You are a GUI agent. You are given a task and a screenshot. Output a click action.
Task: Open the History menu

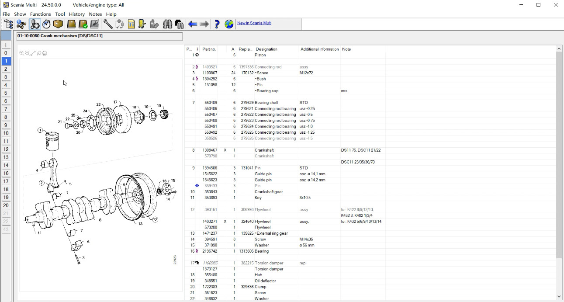(77, 14)
